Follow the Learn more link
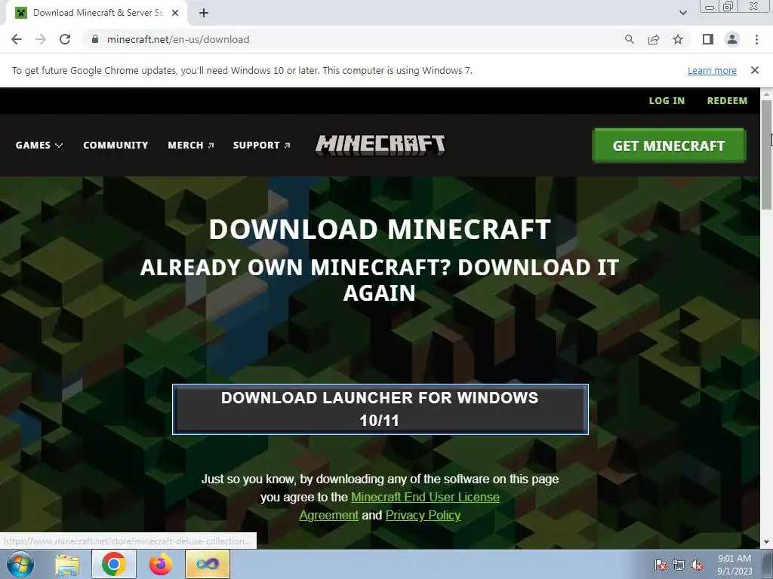This screenshot has width=773, height=579. [712, 70]
